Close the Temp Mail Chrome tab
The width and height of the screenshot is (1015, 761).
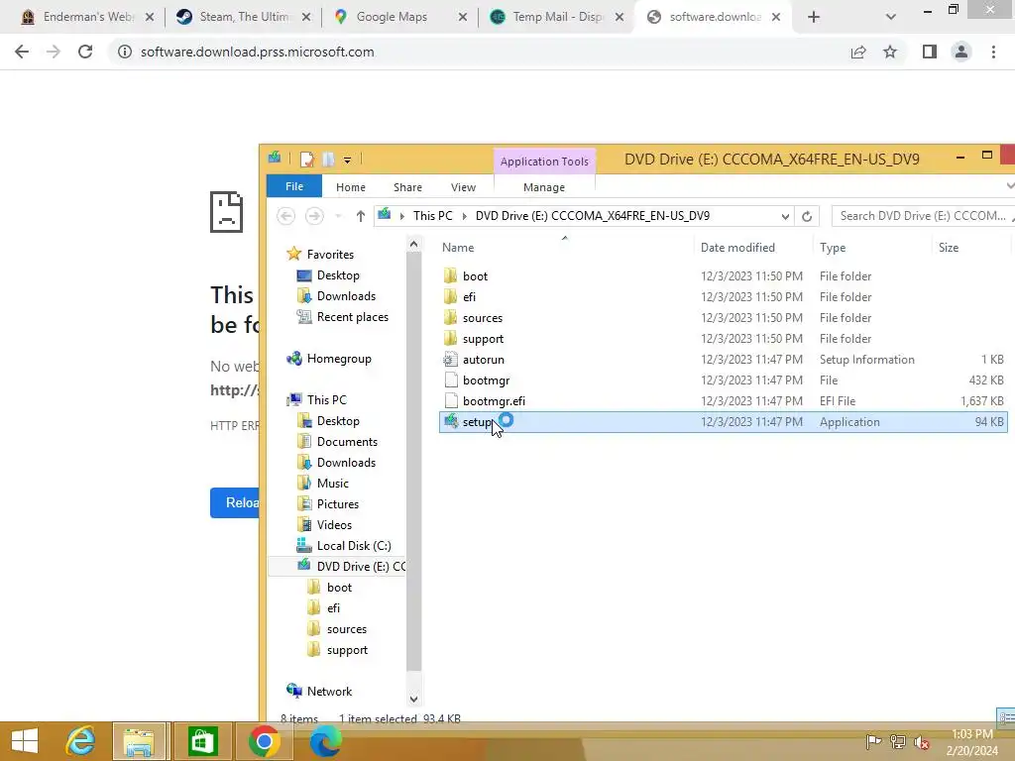pyautogui.click(x=620, y=17)
